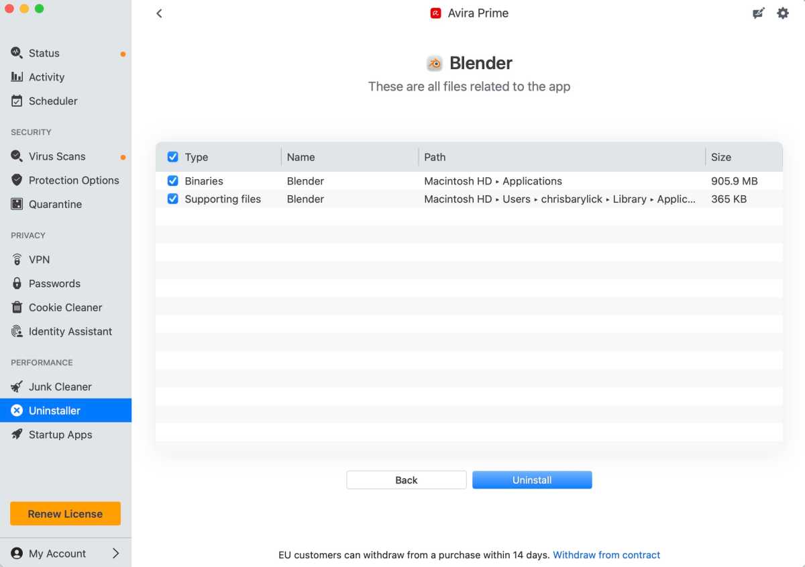Click the feedback pencil icon near gear
Viewport: 805px width, 567px height.
(x=759, y=13)
